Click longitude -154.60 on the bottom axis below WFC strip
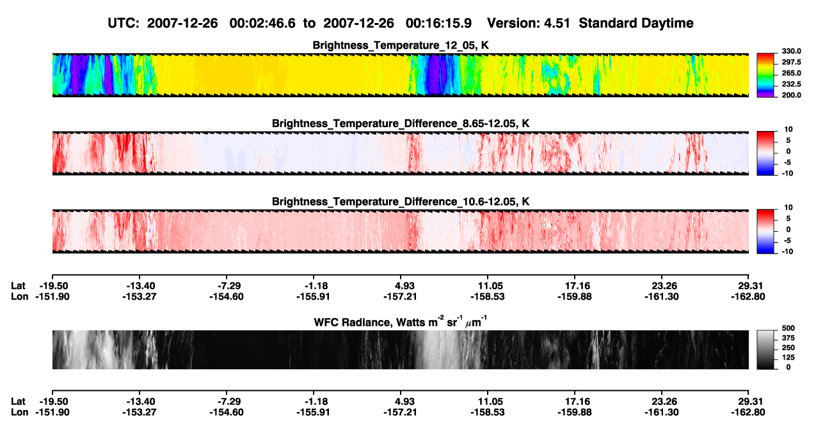The image size is (832, 426). tap(226, 413)
